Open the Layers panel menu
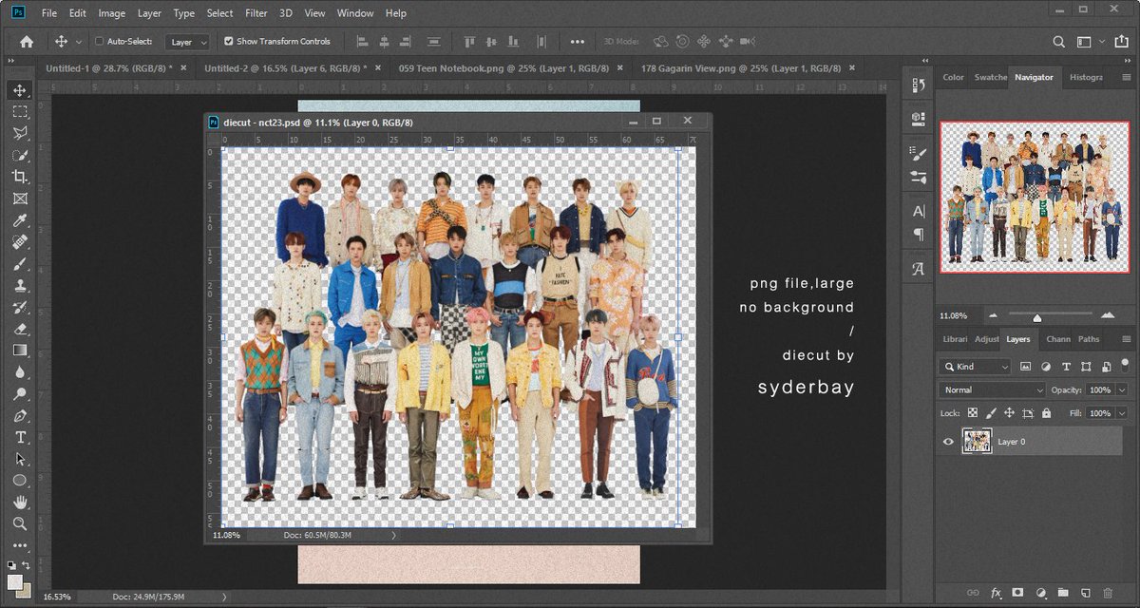The image size is (1140, 608). pyautogui.click(x=1127, y=339)
